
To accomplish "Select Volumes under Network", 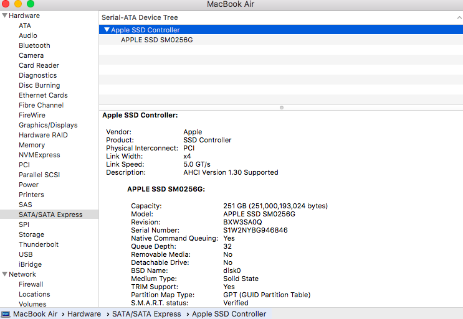I will pyautogui.click(x=32, y=304).
